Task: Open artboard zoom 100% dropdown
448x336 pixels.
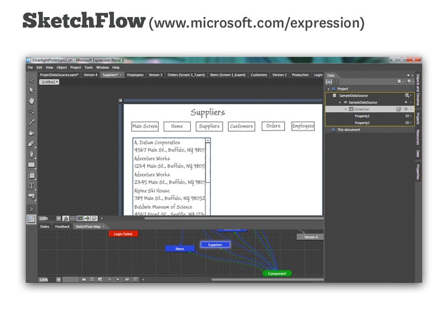Action: (x=59, y=218)
